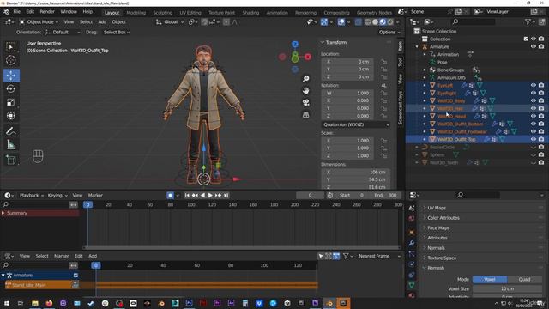This screenshot has height=309, width=549.
Task: Click the timeline End frame field
Action: click(385, 195)
